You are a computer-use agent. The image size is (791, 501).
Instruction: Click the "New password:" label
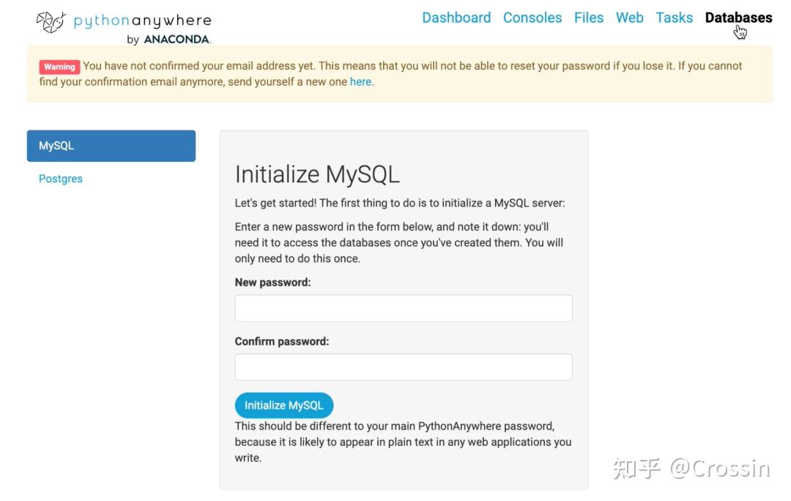(272, 282)
